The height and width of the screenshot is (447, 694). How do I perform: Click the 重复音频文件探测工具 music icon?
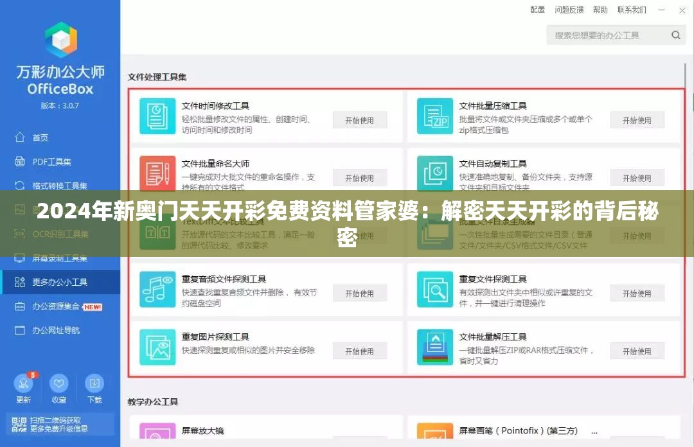tap(157, 290)
